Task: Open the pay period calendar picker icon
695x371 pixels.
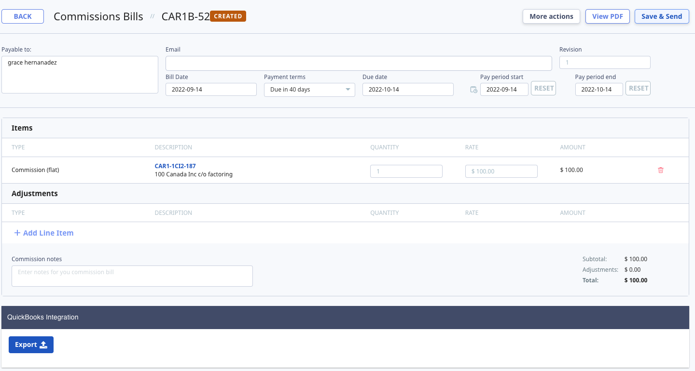Action: pos(473,90)
